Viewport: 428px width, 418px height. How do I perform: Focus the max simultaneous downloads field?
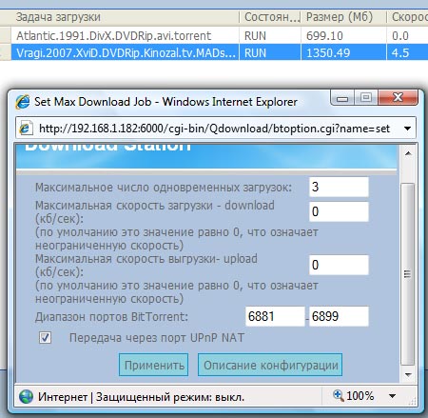tap(339, 187)
